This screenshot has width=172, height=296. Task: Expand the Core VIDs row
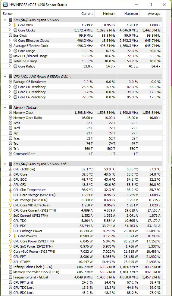pos(10,25)
